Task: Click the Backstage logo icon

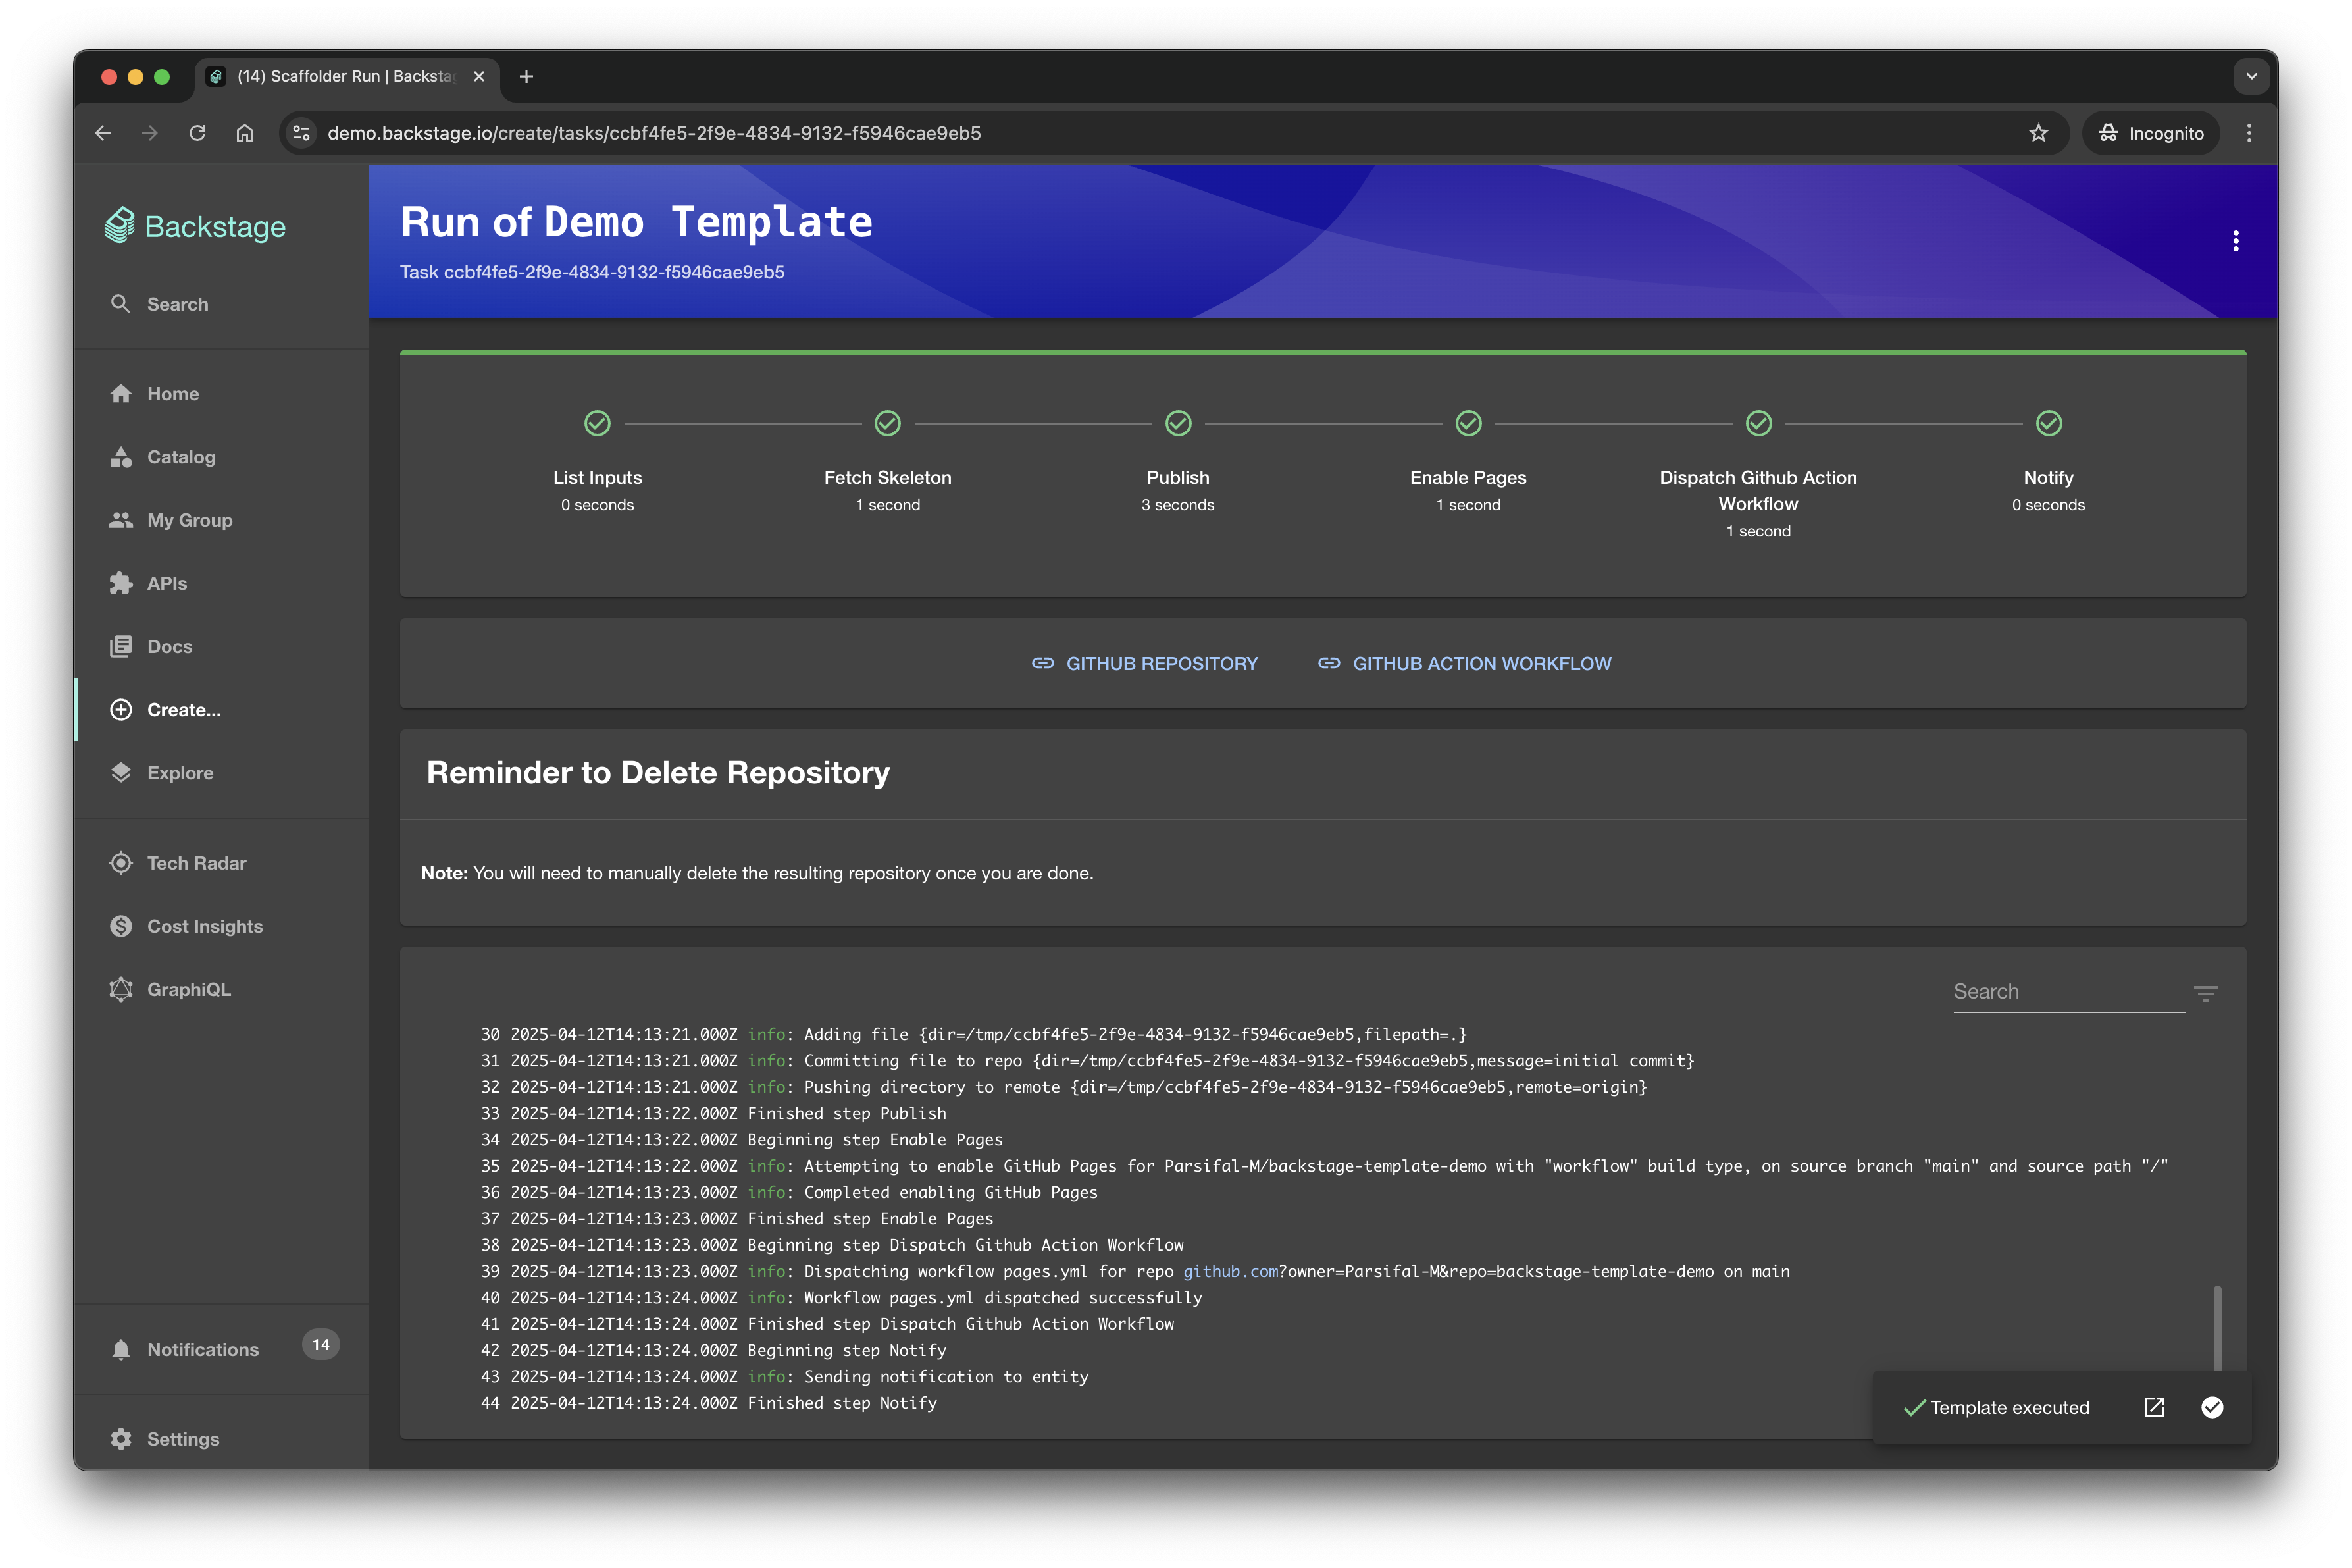Action: tap(119, 226)
